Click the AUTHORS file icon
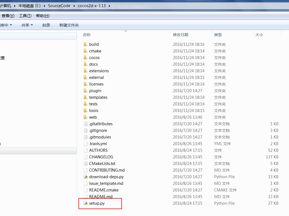Screen dimensions: 289x216 point(86,150)
